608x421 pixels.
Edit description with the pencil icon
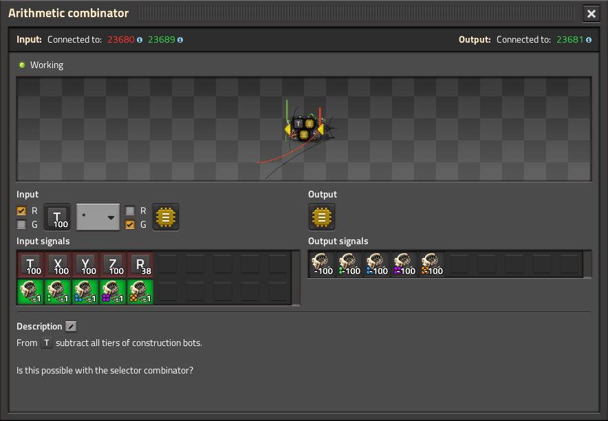click(71, 326)
